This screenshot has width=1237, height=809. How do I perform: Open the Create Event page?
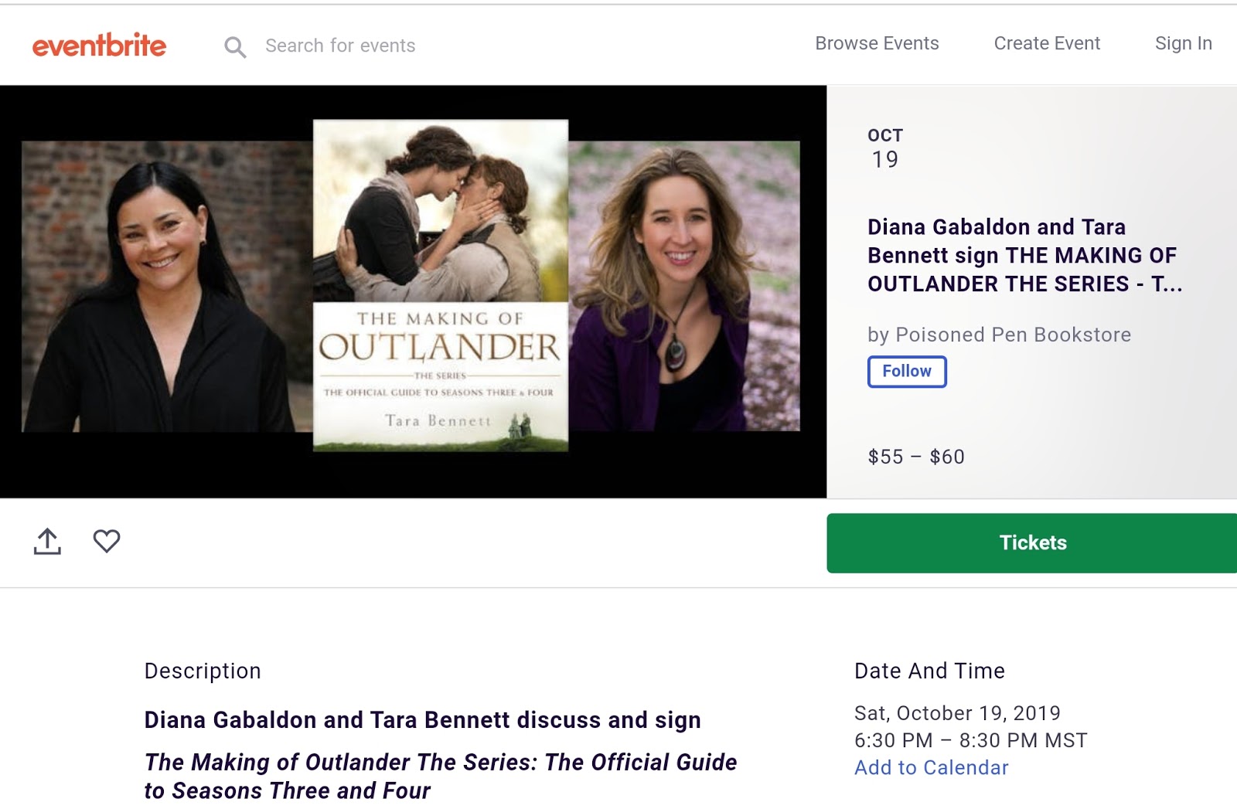(x=1046, y=43)
